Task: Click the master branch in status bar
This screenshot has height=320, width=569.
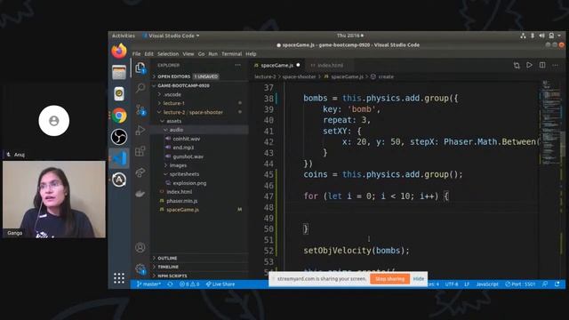Action: pos(148,284)
